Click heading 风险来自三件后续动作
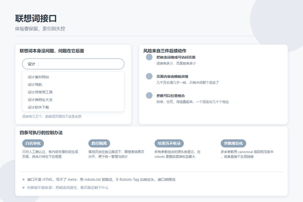303x202 pixels. [x=165, y=51]
